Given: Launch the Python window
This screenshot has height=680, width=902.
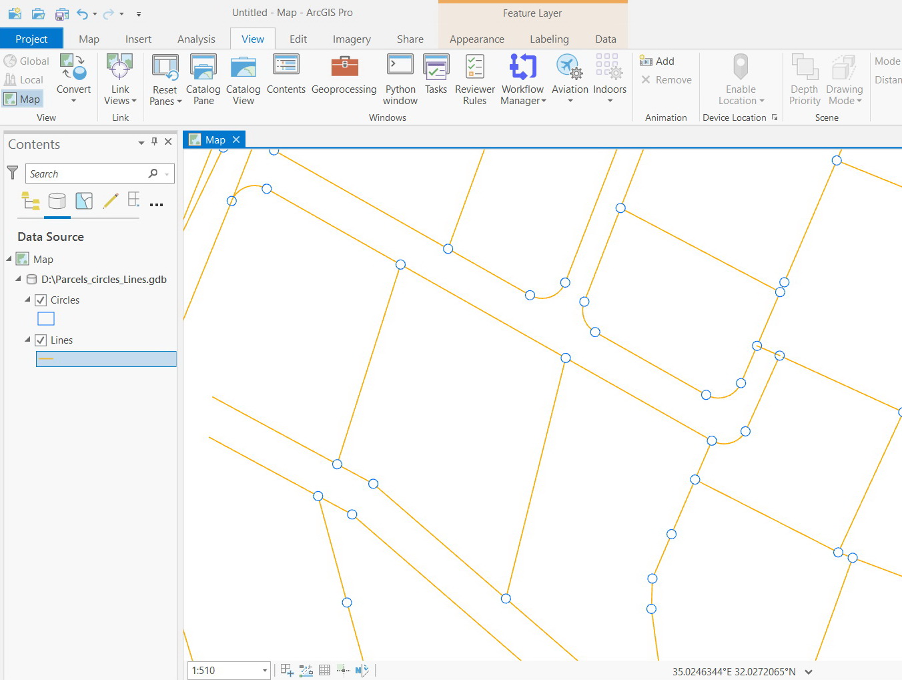Looking at the screenshot, I should coord(400,79).
